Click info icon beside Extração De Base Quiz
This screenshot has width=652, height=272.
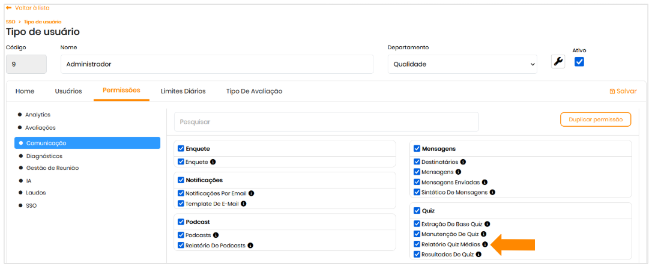pyautogui.click(x=487, y=224)
